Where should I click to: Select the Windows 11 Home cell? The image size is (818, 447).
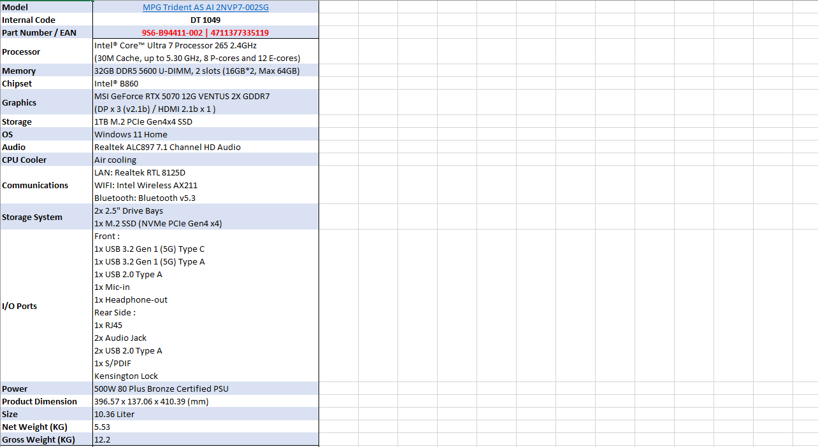131,134
